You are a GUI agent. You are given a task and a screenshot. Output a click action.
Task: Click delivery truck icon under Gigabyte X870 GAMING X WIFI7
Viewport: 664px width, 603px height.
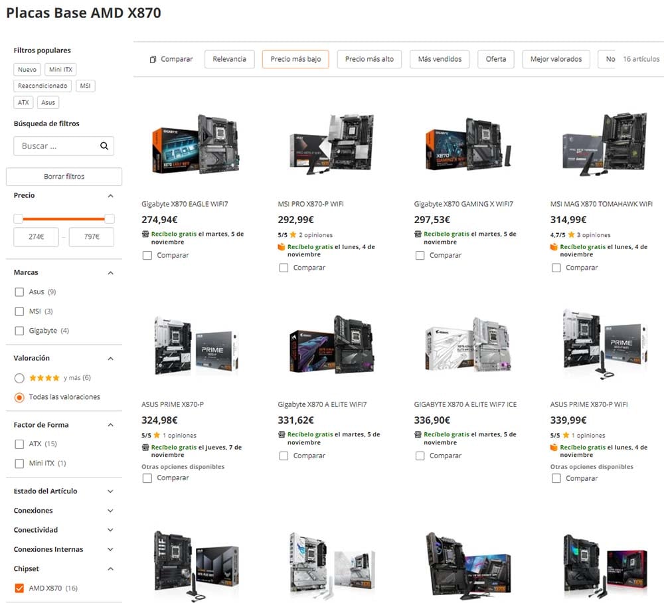418,234
